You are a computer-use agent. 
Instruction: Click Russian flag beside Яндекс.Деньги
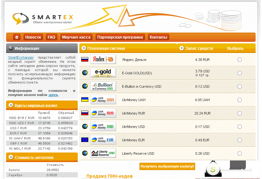pyautogui.click(x=85, y=59)
